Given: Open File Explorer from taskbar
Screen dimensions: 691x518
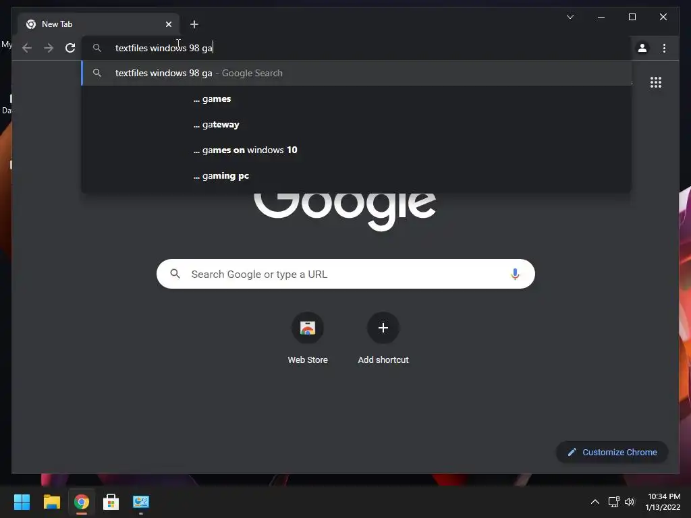Looking at the screenshot, I should click(x=51, y=502).
